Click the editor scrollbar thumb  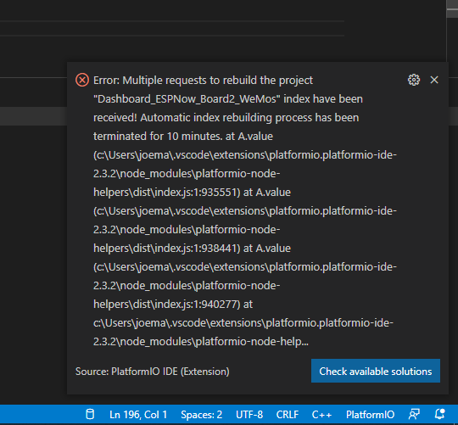click(x=452, y=8)
